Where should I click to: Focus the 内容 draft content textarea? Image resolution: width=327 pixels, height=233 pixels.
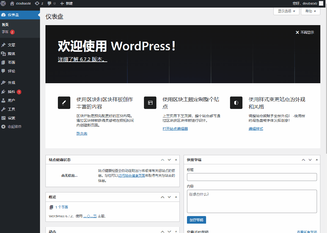click(252, 201)
